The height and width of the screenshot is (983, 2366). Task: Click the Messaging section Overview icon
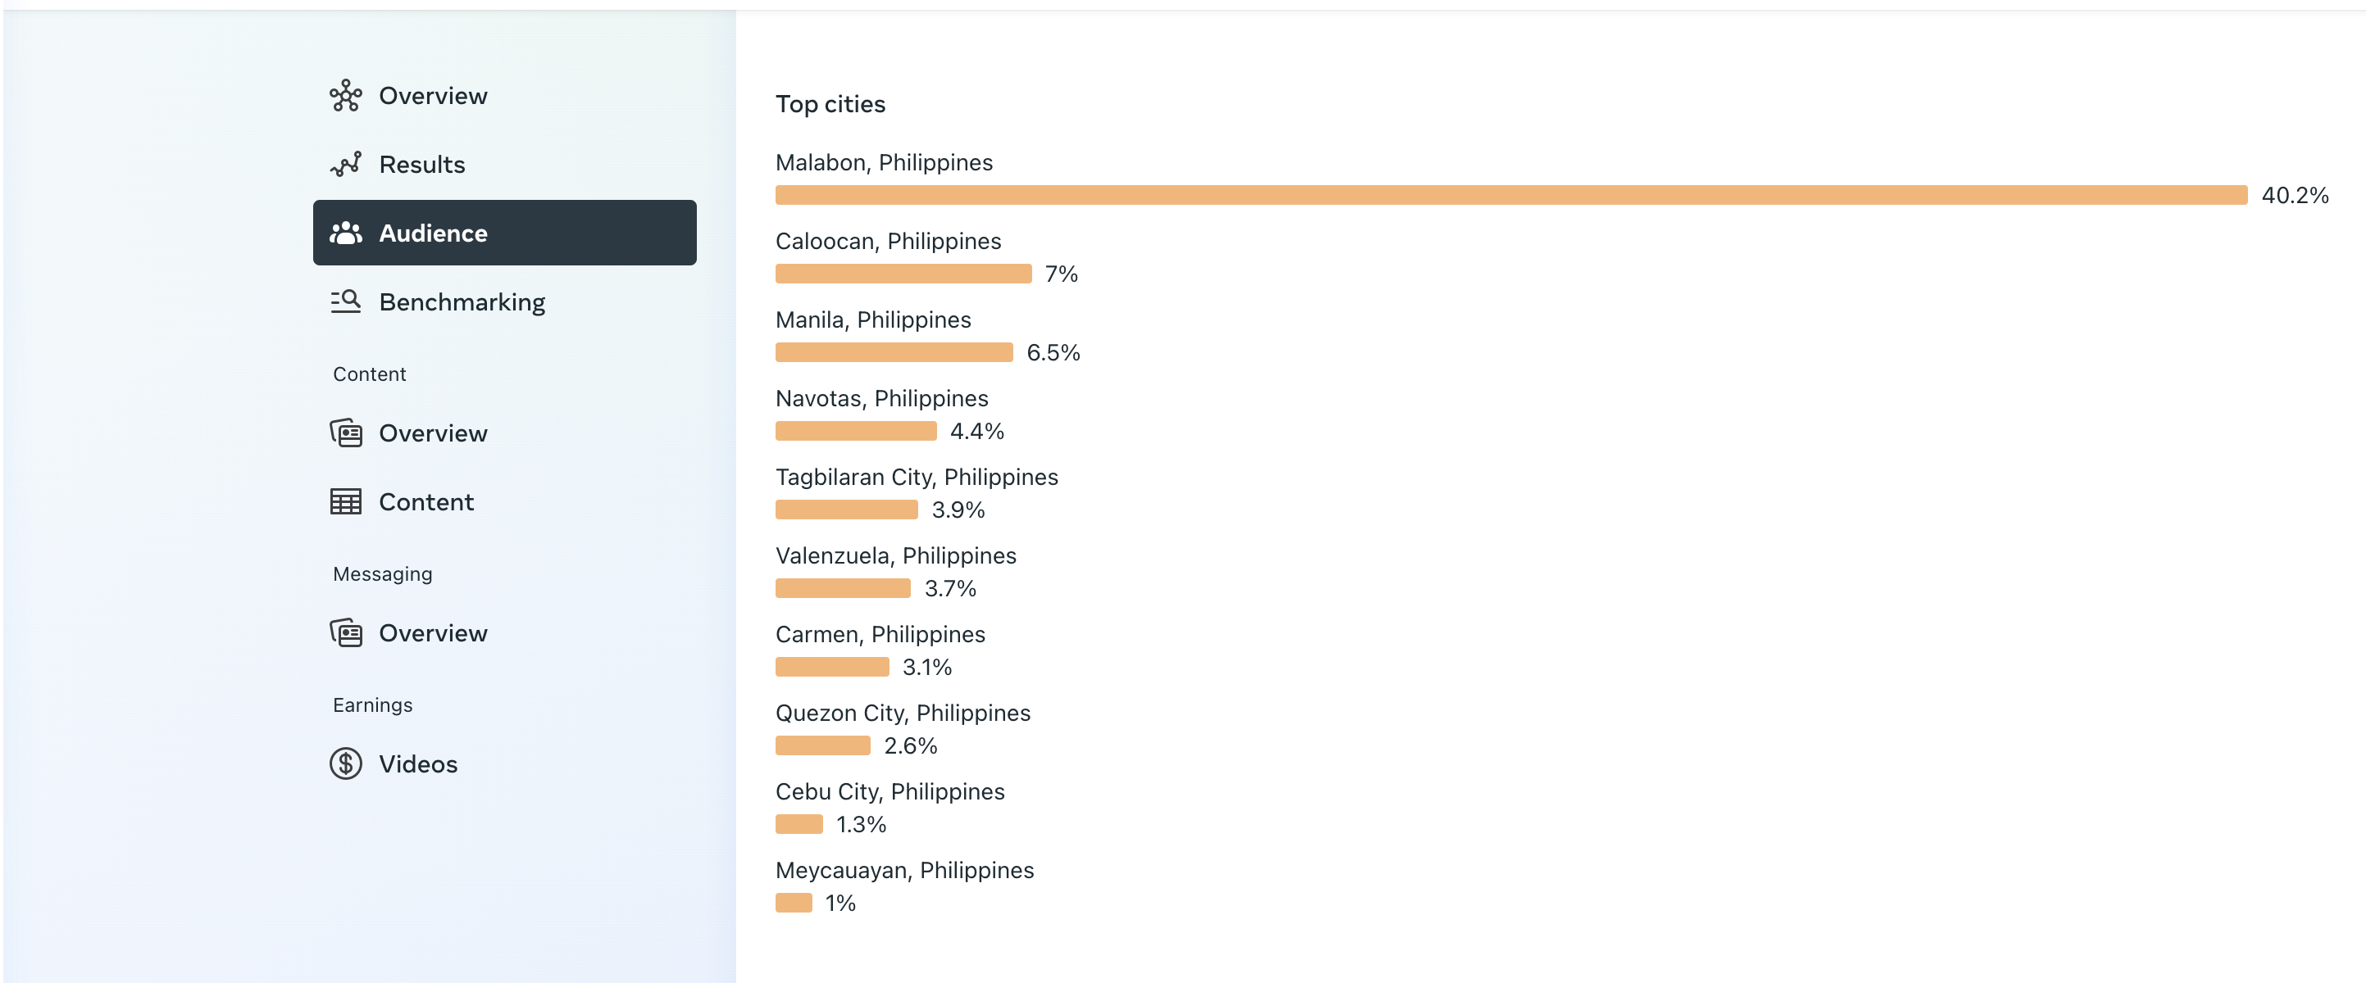coord(345,633)
